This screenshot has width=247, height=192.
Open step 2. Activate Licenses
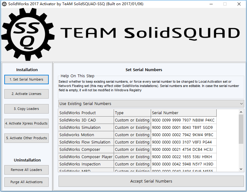26,94
